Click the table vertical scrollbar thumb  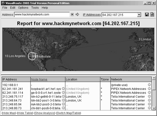tap(154, 85)
